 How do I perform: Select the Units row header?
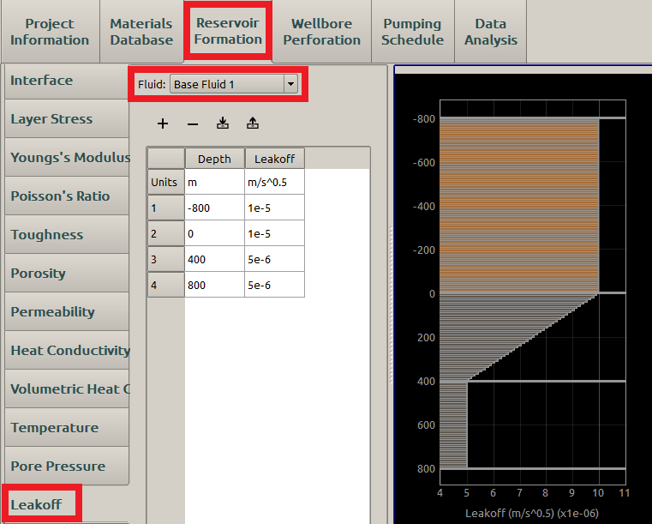pos(166,182)
